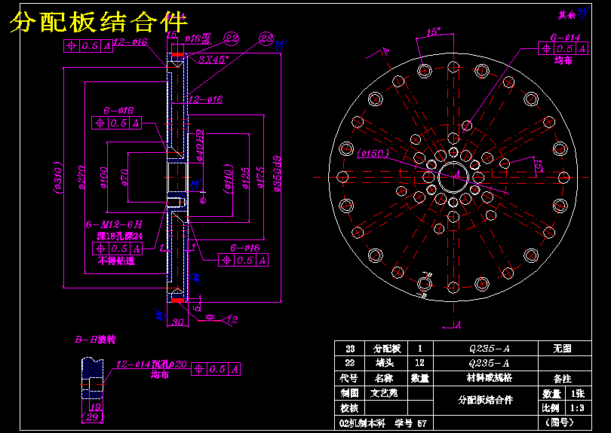Select the ø270 diameter dimension text
The image size is (611, 433).
[x=81, y=177]
